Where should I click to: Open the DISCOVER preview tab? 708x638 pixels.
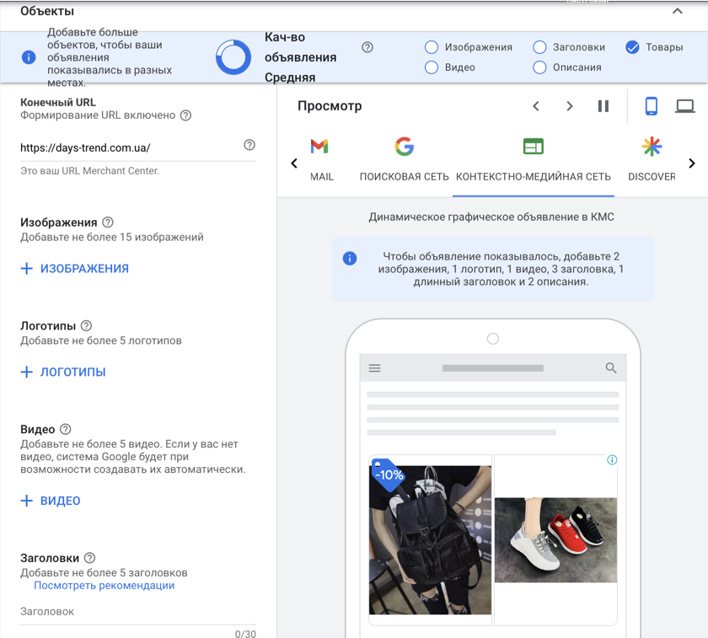pos(652,160)
